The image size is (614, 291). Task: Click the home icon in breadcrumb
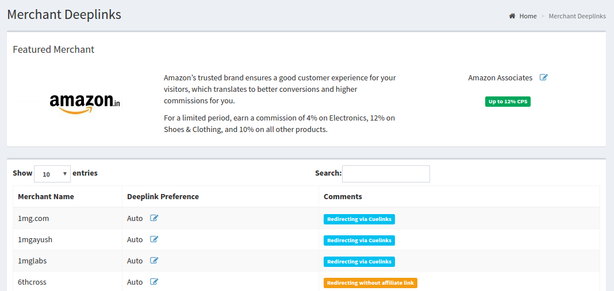click(512, 16)
